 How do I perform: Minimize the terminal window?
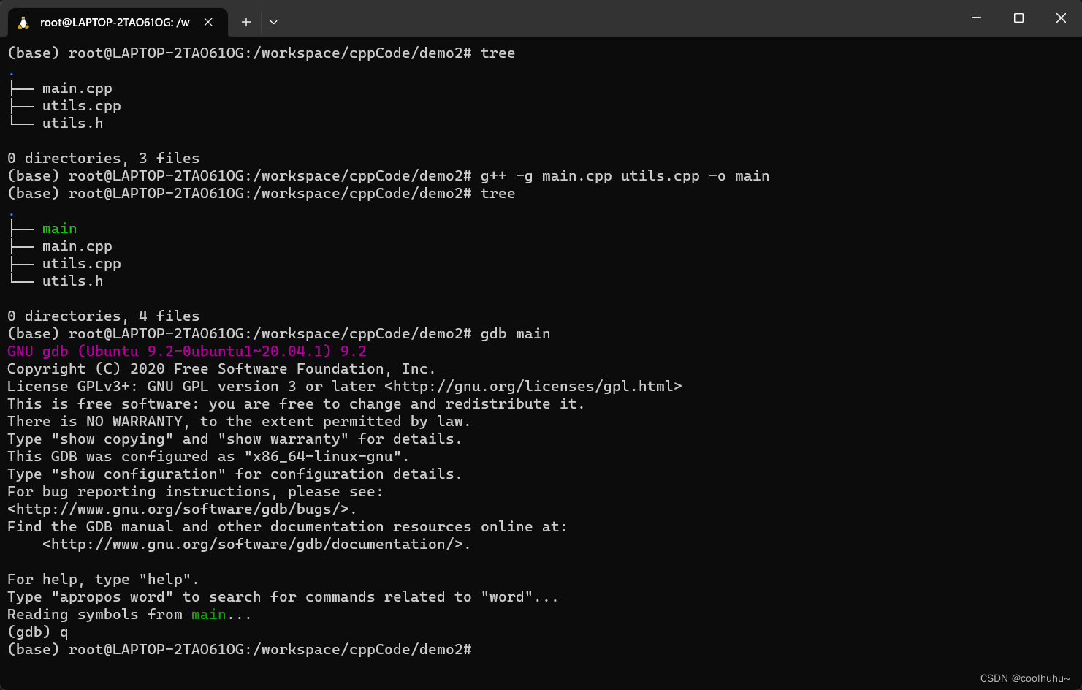[976, 18]
